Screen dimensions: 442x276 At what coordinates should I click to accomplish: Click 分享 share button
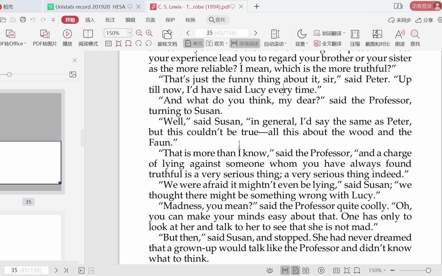[424, 20]
